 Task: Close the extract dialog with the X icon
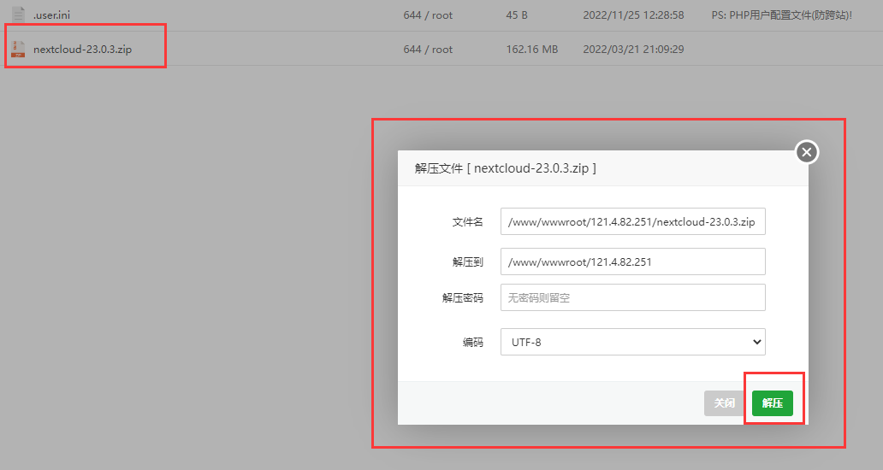pos(806,152)
